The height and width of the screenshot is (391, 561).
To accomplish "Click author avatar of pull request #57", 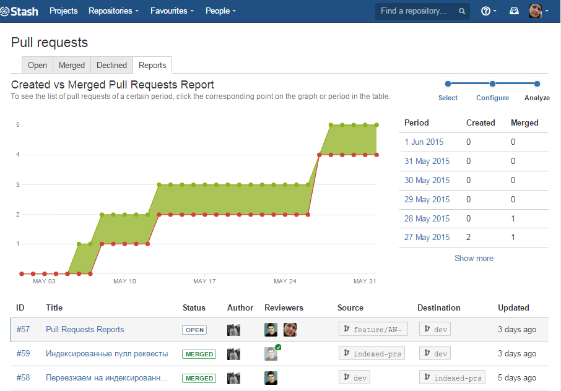I will pos(233,330).
